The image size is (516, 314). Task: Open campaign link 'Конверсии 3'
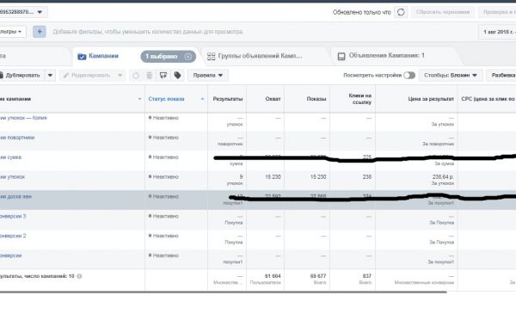[x=13, y=216]
